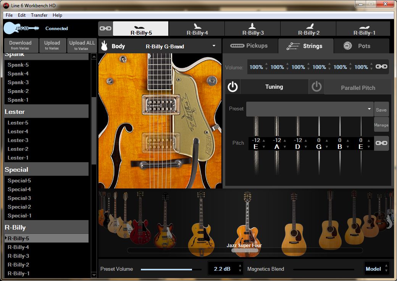Viewport: 397px width, 281px height.
Task: Select the R-Billy-1 pickup position tab
Action: pyautogui.click(x=363, y=29)
